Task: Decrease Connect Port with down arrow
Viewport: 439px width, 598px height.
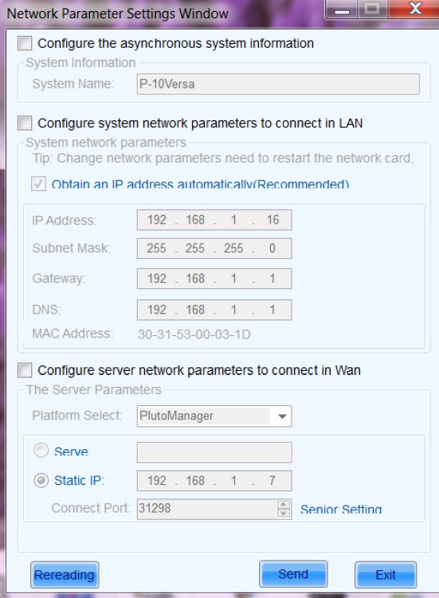Action: click(284, 514)
